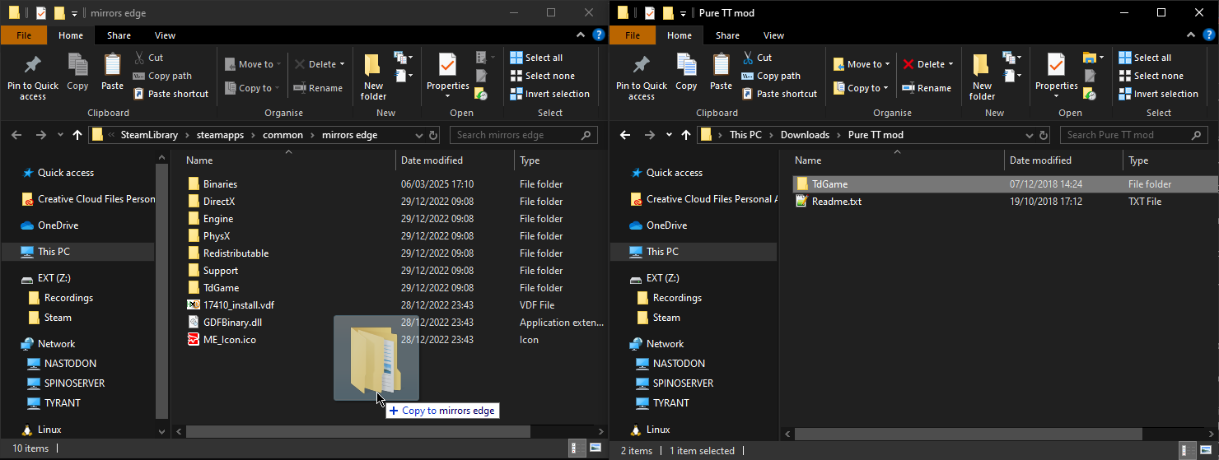Click Back arrow in Pure TT mod window

click(x=624, y=135)
